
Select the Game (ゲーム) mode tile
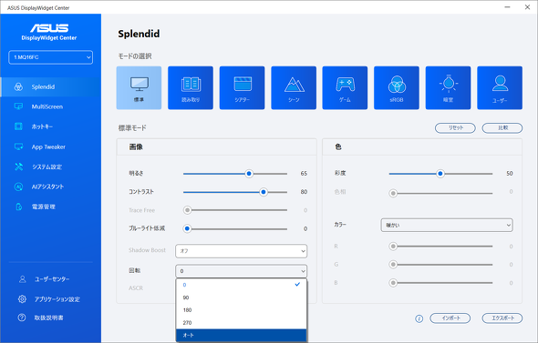345,88
